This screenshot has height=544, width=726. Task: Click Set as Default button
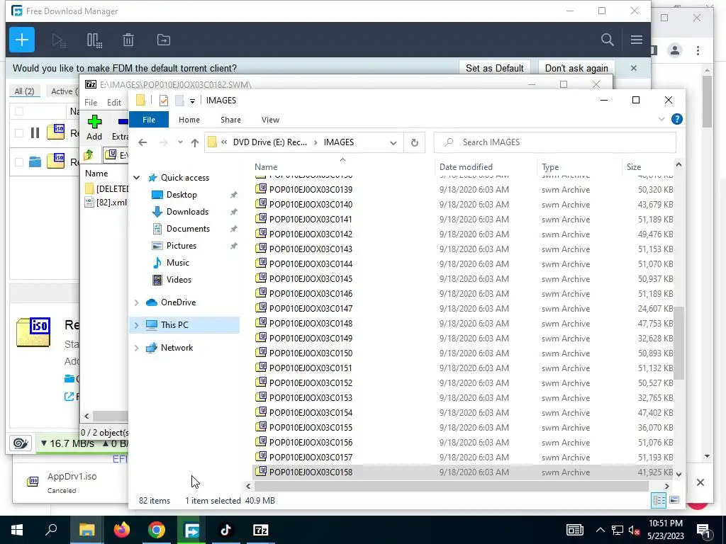point(494,68)
